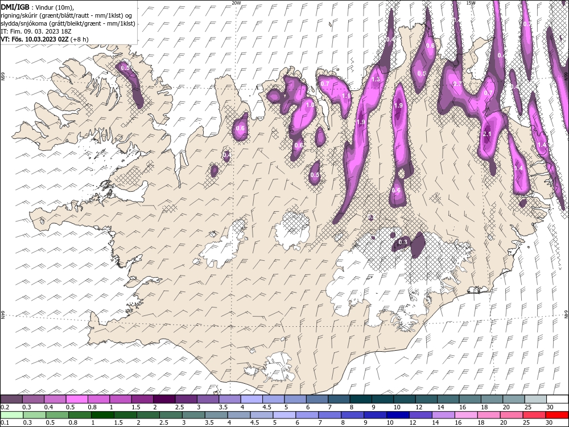Click the '30' label under the white swatch
Image resolution: width=569 pixels, height=427 pixels.
[x=550, y=407]
